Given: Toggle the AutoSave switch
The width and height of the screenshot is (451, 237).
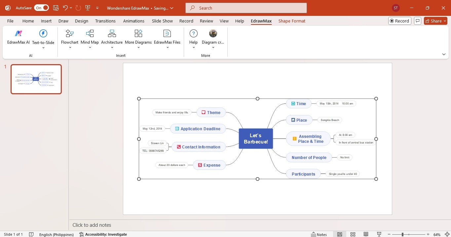Looking at the screenshot, I should pyautogui.click(x=41, y=8).
